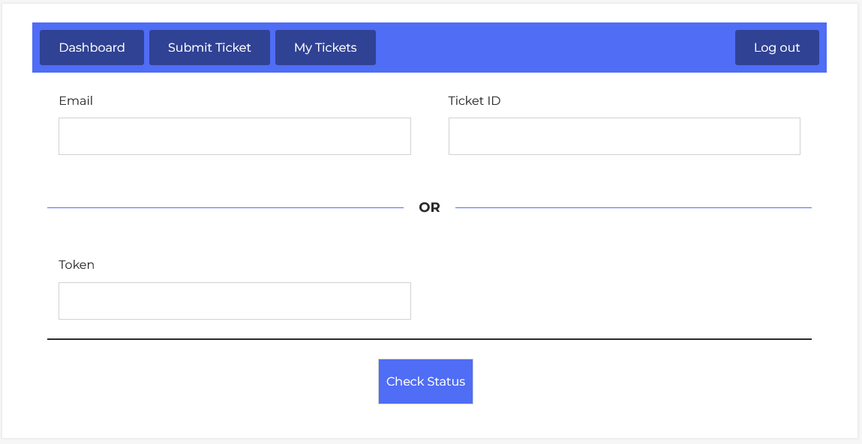This screenshot has width=862, height=444.
Task: Click the OR separator text
Action: pyautogui.click(x=429, y=207)
